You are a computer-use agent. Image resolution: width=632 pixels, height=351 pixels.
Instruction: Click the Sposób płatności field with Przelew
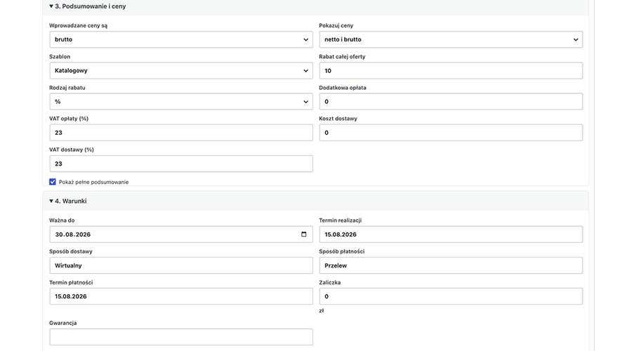pos(451,265)
